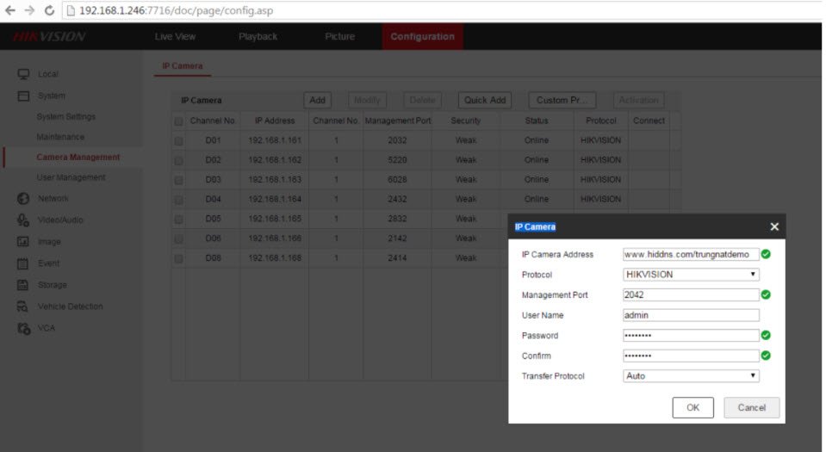
Task: Click the System icon in sidebar
Action: tap(24, 96)
